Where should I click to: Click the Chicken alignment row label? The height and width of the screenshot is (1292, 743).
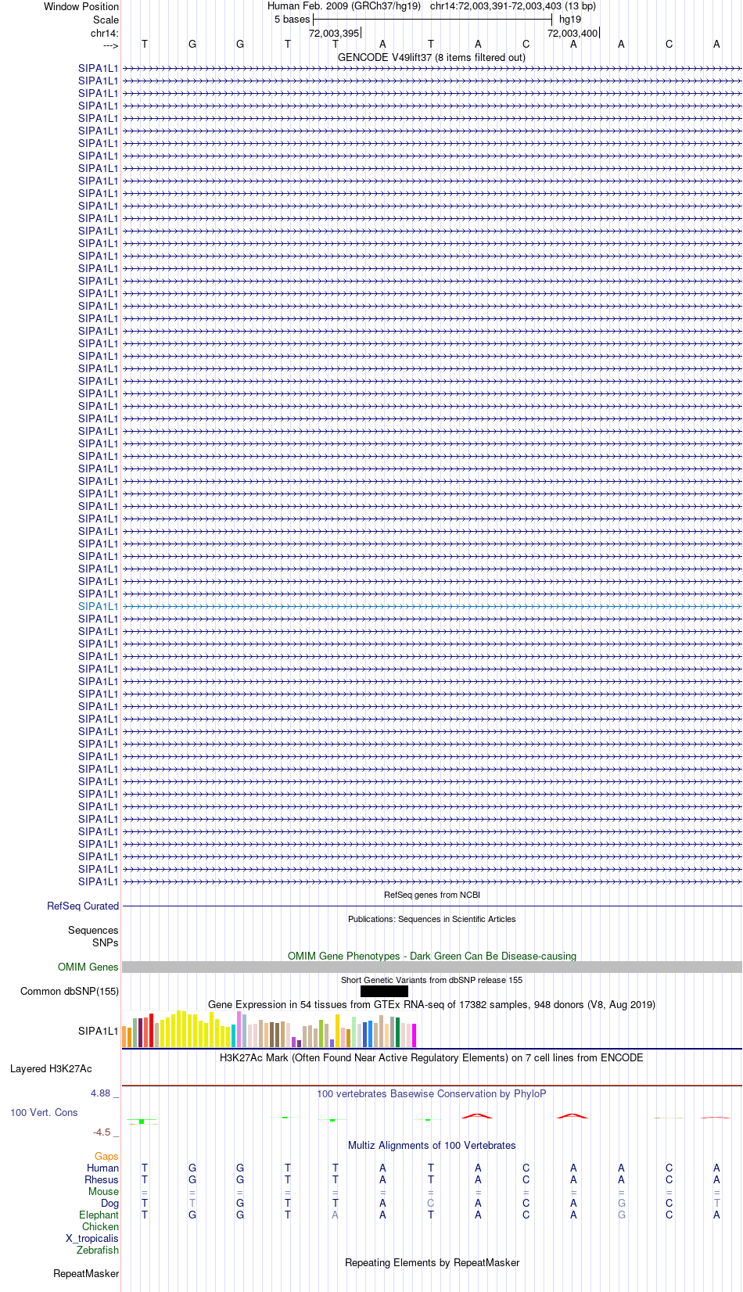tap(101, 1226)
